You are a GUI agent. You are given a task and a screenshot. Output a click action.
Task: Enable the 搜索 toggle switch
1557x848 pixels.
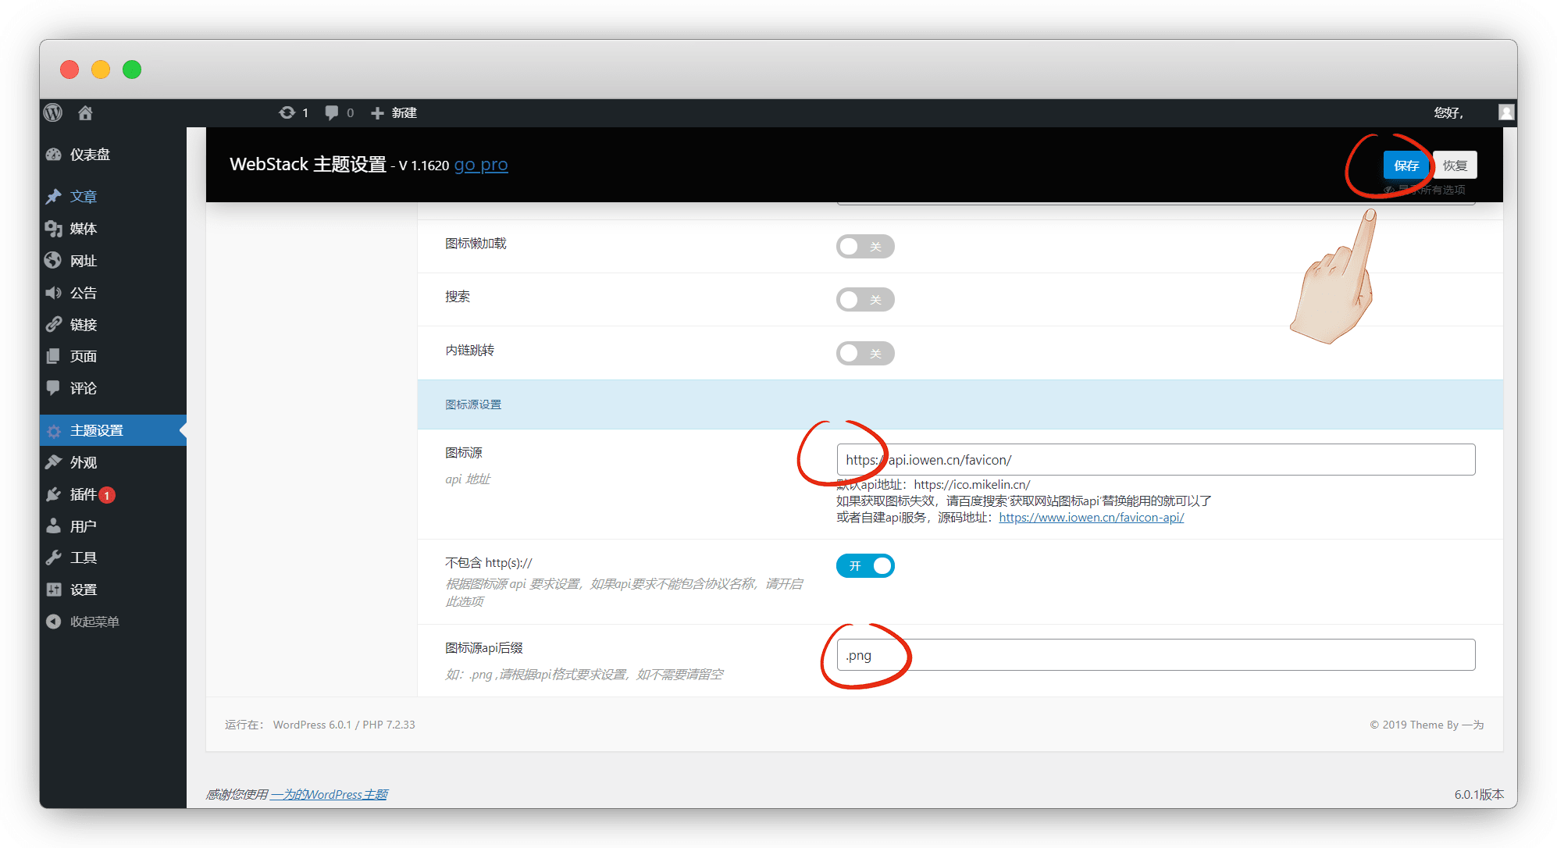[864, 300]
